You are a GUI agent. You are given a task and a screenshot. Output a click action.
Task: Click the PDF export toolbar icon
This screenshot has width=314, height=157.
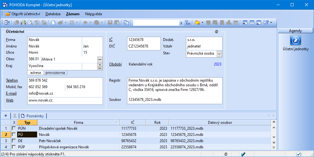tap(37, 23)
